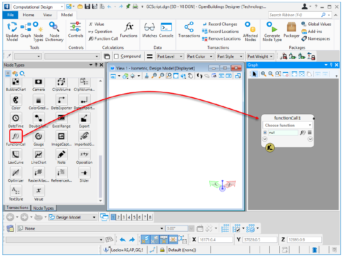Screen dimensions: 342x256
Task: Switch to the Transactions panel tab
Action: [x=17, y=208]
